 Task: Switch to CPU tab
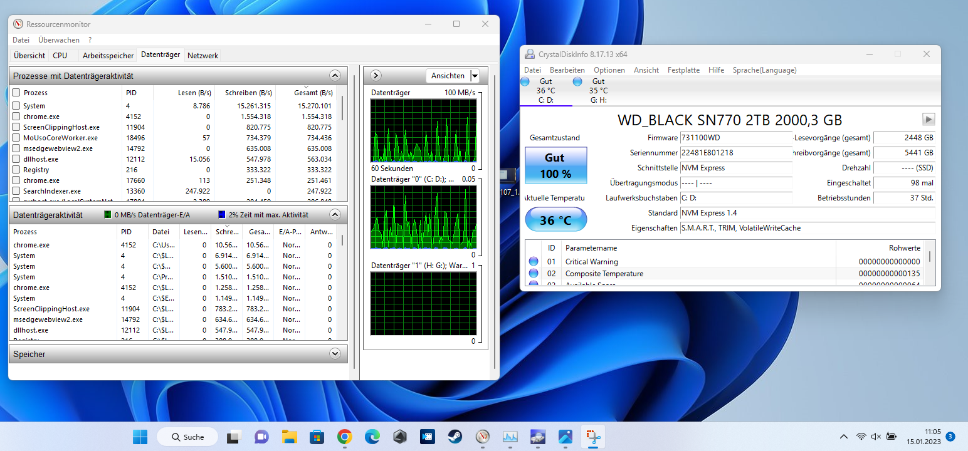(60, 55)
